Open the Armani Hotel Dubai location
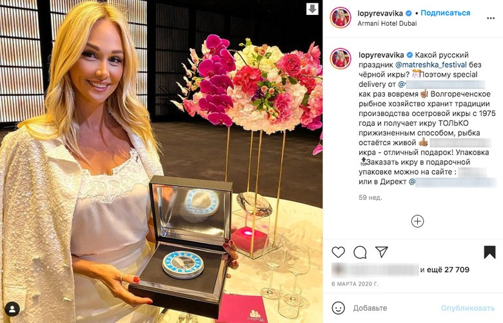The height and width of the screenshot is (323, 503). (387, 23)
